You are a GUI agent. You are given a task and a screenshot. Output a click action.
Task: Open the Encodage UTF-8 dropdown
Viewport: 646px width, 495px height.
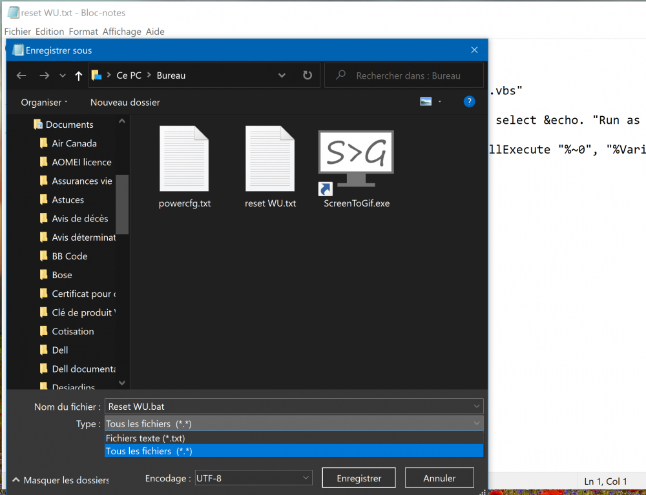pyautogui.click(x=254, y=478)
